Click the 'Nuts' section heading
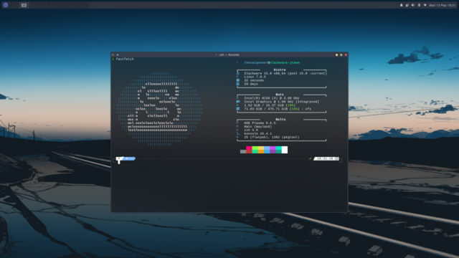Viewport: 459px width, 258px height. coord(280,95)
